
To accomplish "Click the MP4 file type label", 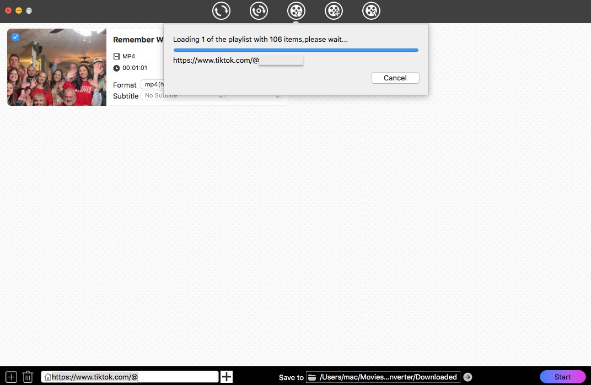I will [x=128, y=56].
